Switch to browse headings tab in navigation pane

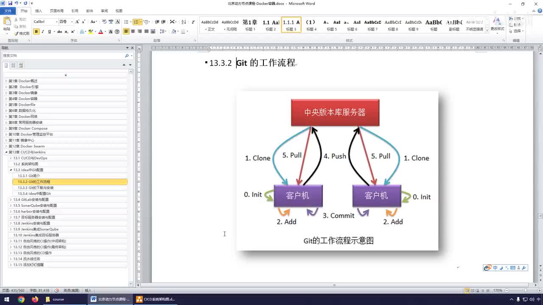pos(6,65)
